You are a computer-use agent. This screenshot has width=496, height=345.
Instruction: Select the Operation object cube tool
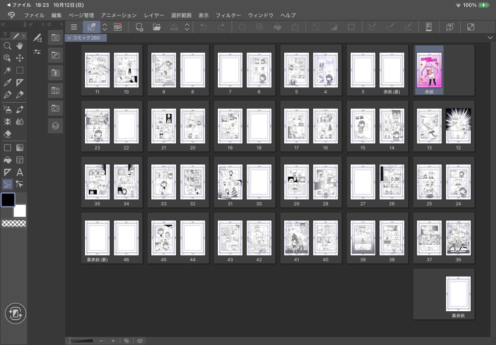click(x=7, y=58)
